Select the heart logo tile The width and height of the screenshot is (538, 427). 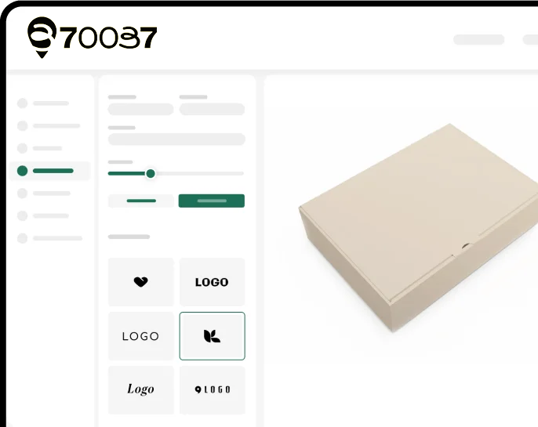(x=140, y=282)
